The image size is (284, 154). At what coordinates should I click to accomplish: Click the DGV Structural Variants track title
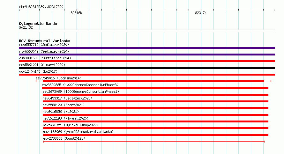coord(45,41)
